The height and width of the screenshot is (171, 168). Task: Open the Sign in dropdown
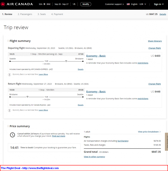click(x=159, y=4)
